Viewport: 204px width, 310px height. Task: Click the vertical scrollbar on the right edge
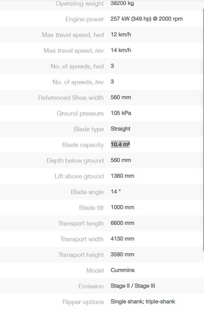click(x=203, y=130)
